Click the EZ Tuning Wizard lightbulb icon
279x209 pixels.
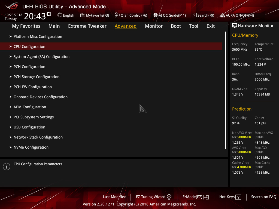(169, 197)
